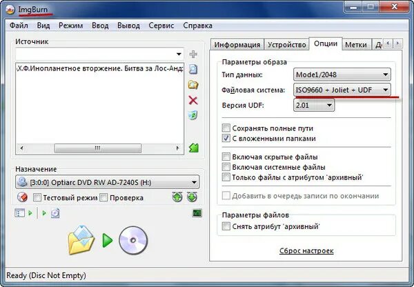Viewport: 414px width, 287px height.
Task: Toggle Добавить в очередь записи checkbox
Action: pos(226,196)
